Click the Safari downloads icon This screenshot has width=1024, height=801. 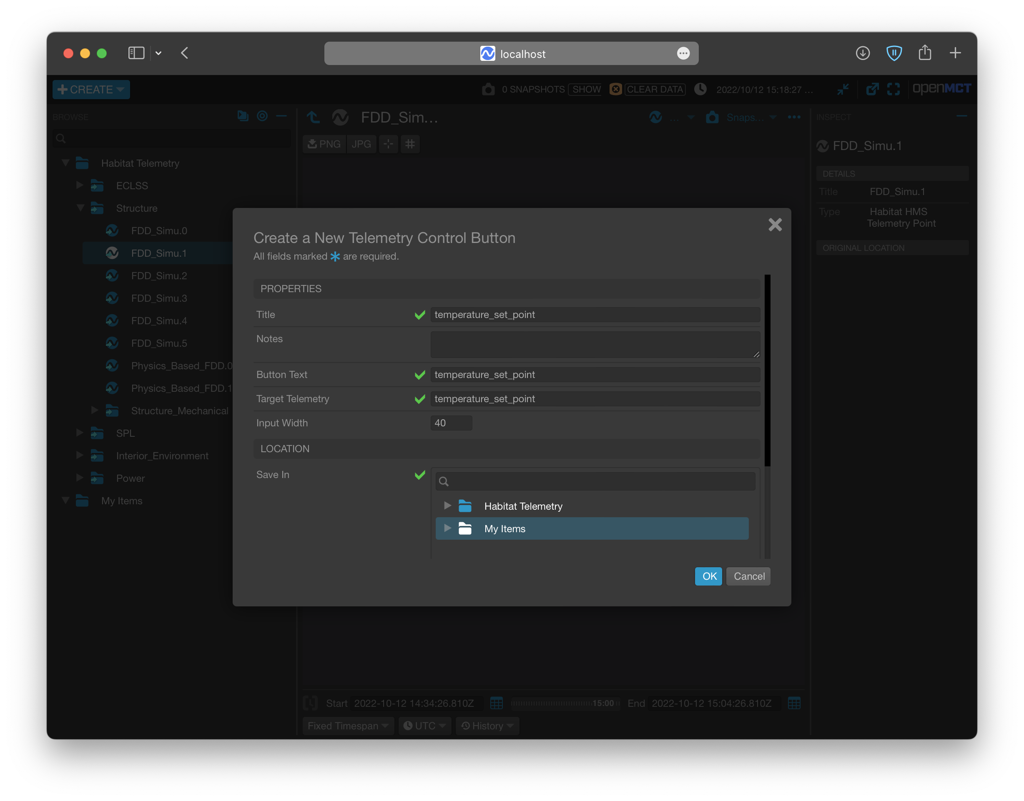click(862, 53)
